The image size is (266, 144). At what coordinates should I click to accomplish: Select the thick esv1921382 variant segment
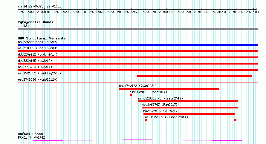194,76
